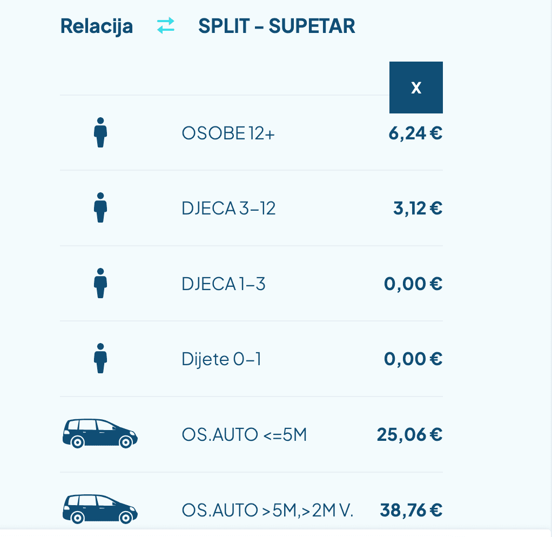Click the 38,76 € large car price
The height and width of the screenshot is (537, 552).
pos(411,510)
